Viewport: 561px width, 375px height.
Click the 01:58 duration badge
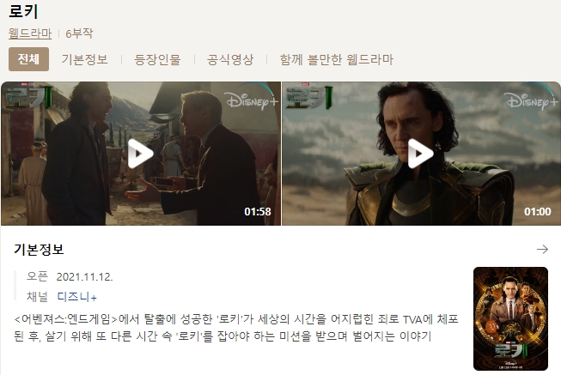coord(258,212)
